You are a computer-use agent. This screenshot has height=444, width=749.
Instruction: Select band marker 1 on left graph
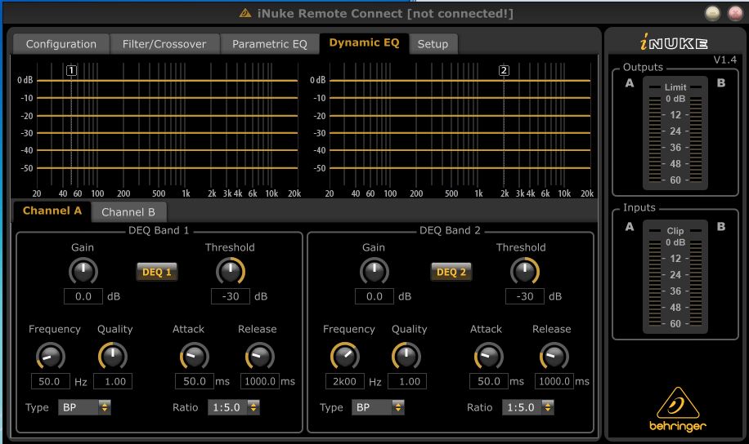(x=72, y=71)
